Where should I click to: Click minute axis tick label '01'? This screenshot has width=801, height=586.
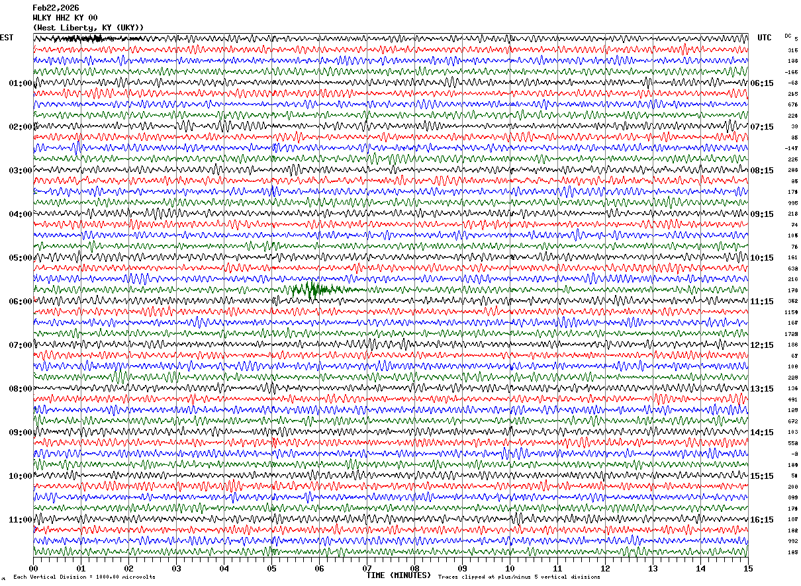point(81,569)
